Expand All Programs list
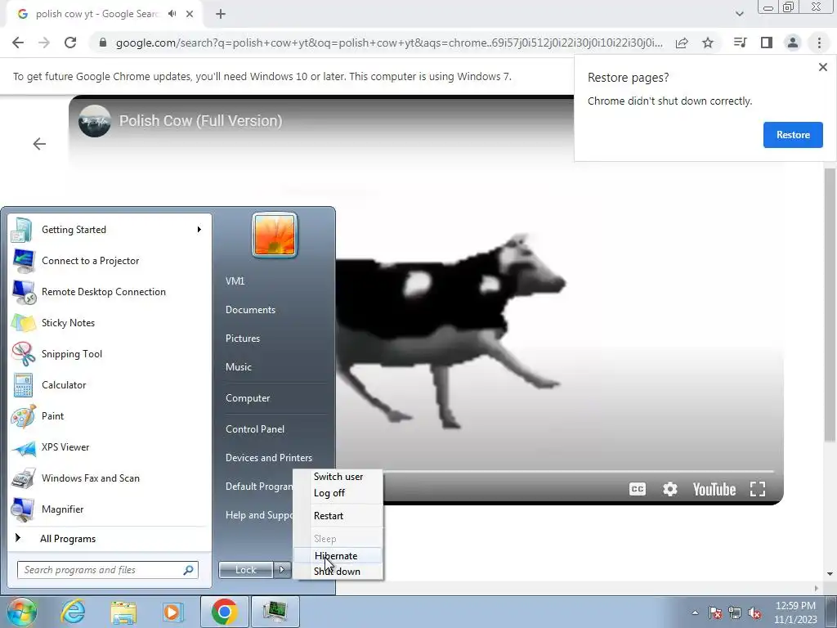The image size is (837, 628). [110, 538]
